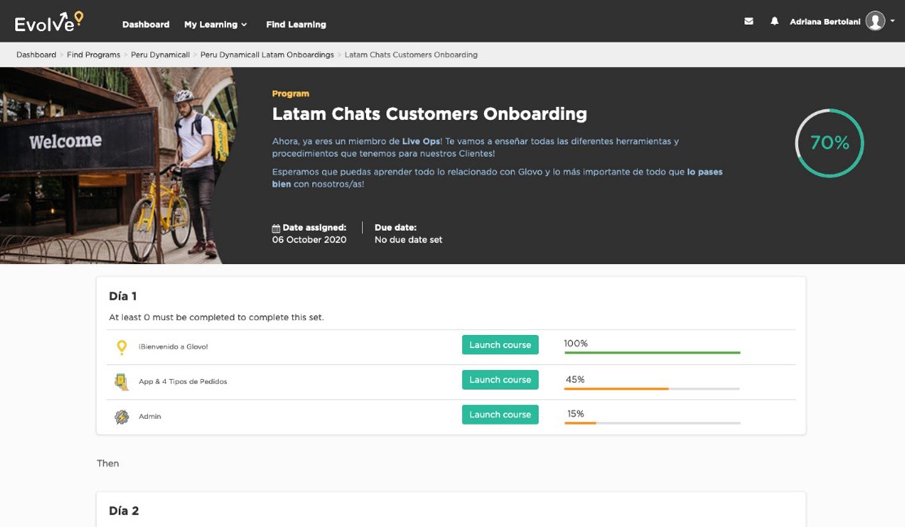
Task: Open Peru Dynamicall Latam Onboardings breadcrumb
Action: pos(267,55)
